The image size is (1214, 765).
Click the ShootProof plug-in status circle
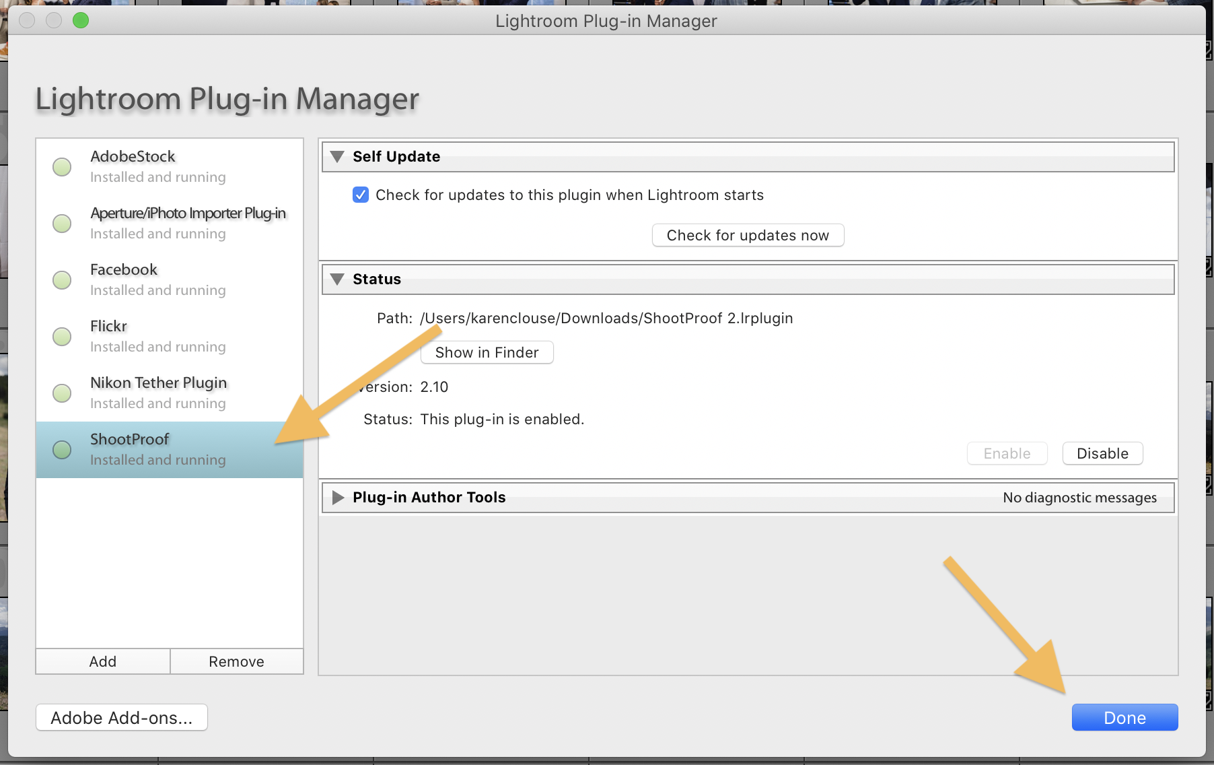(x=62, y=450)
